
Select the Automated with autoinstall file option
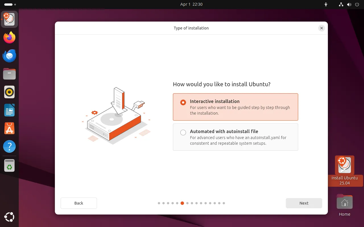183,132
